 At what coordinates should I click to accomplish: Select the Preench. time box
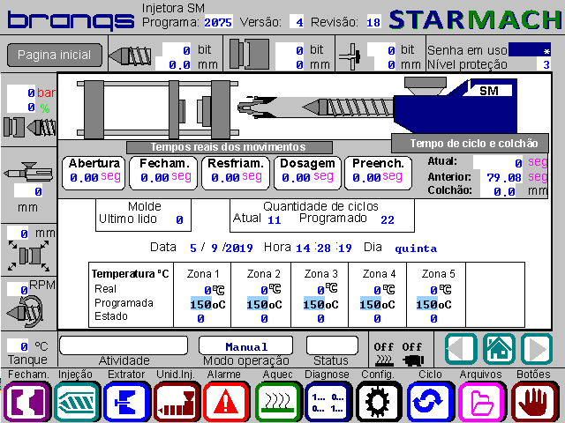pos(378,173)
